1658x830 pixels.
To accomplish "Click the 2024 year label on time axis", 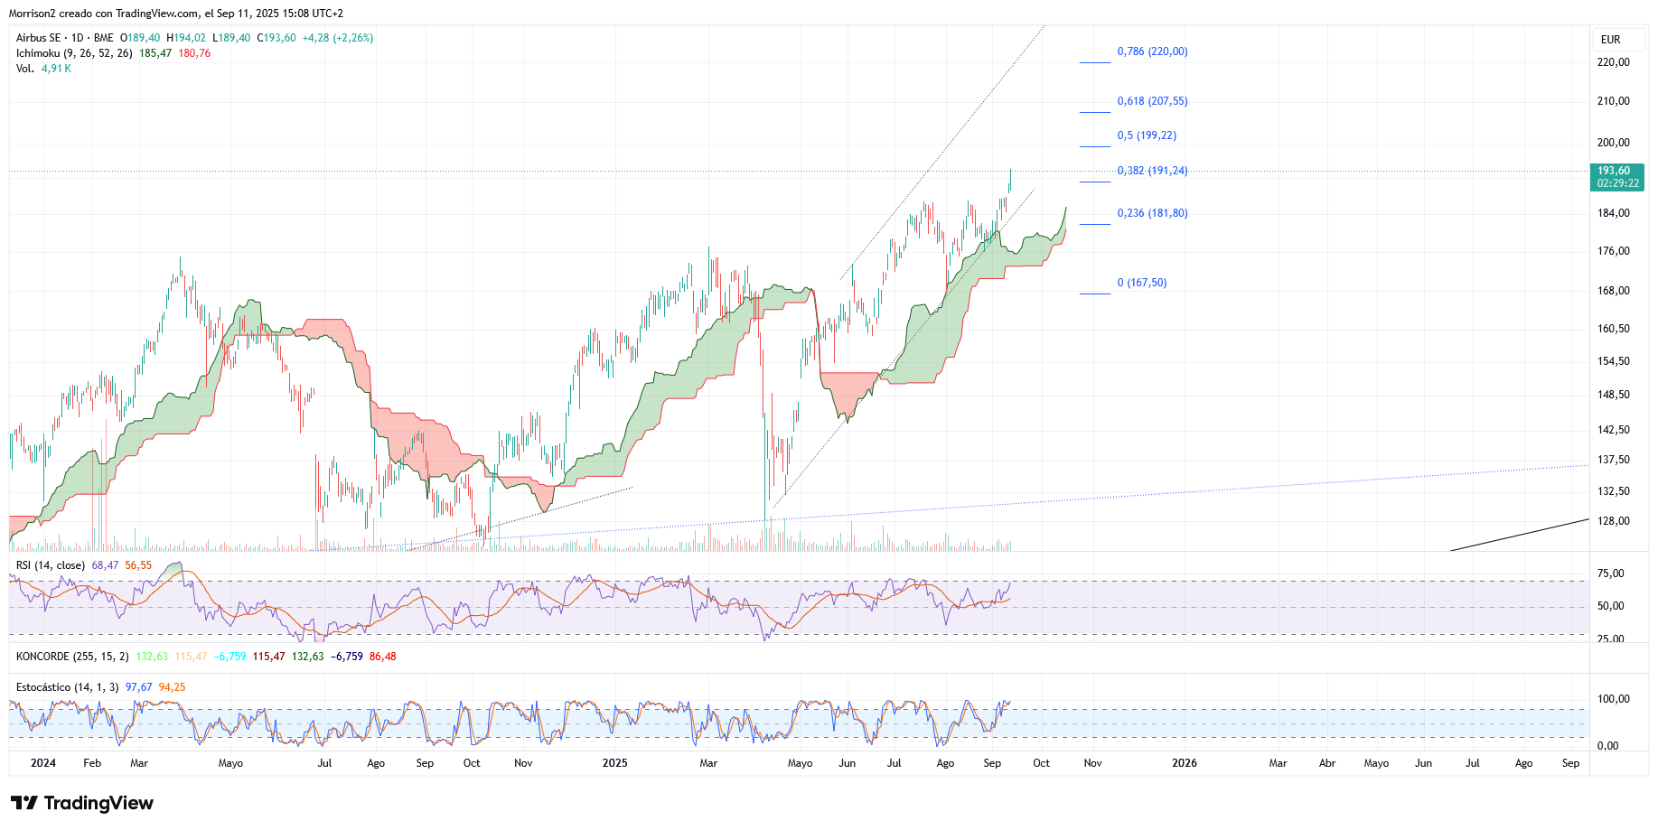I will coord(43,763).
